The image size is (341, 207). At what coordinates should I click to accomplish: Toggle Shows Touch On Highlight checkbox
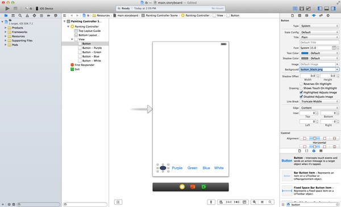(301, 88)
